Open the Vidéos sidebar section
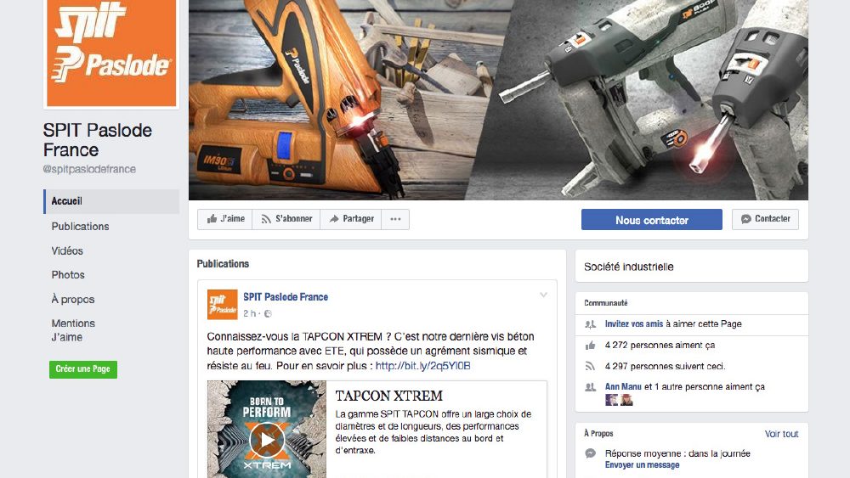The image size is (850, 478). [67, 250]
